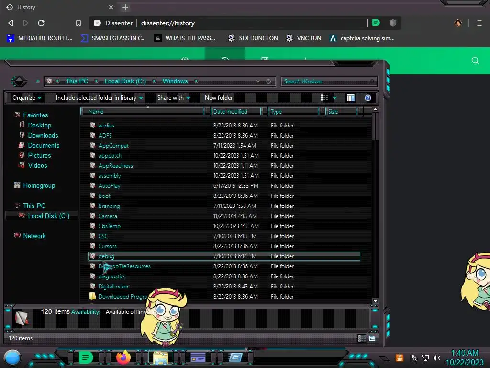The image size is (490, 368).
Task: Close the History tab
Action: (111, 7)
